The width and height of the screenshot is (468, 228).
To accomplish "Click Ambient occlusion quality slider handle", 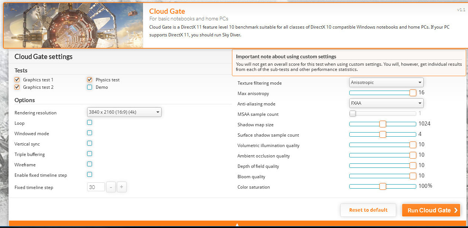I will pyautogui.click(x=413, y=155).
